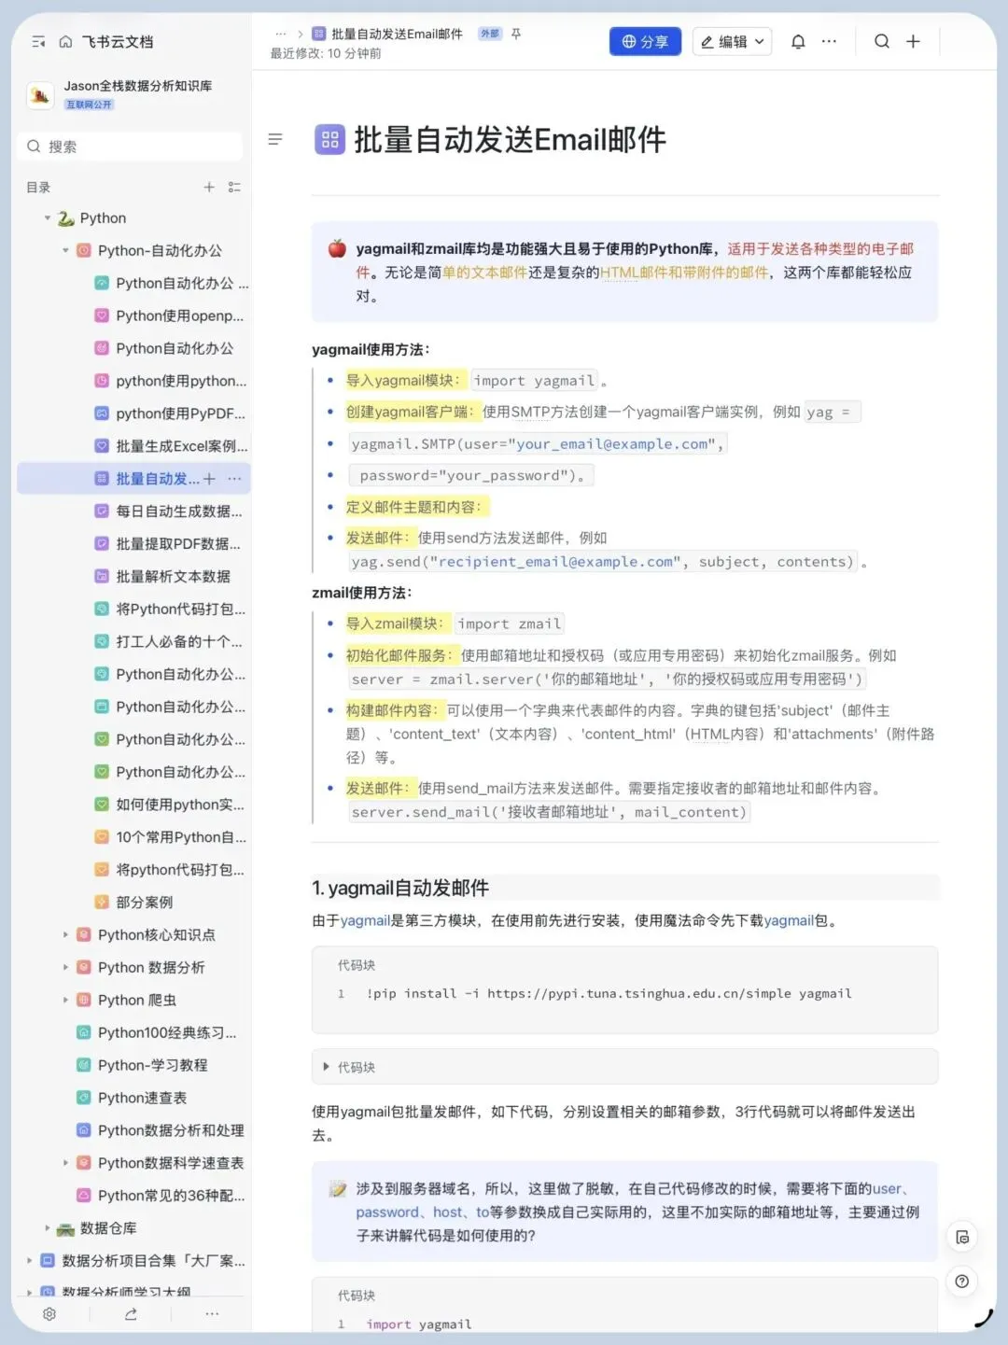Open the Python速查表 document

[x=132, y=1098]
